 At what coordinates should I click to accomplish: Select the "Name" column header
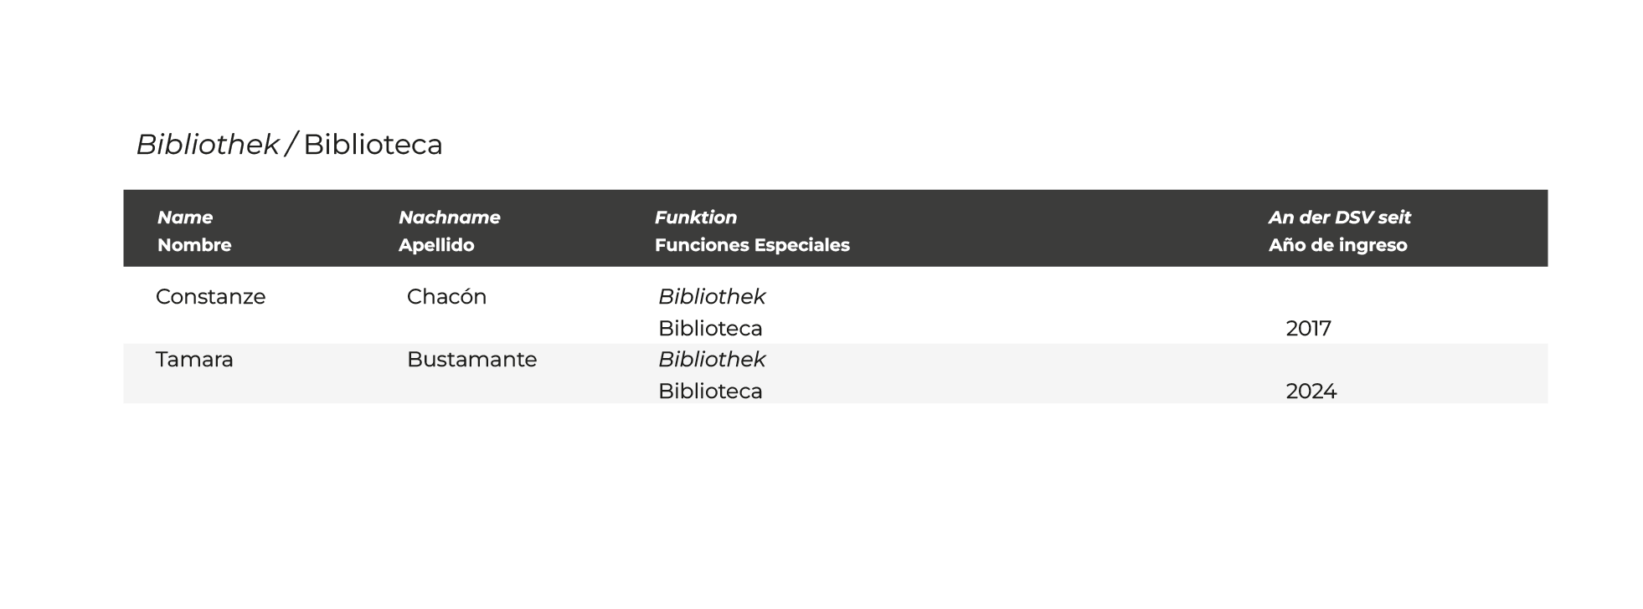click(x=185, y=217)
